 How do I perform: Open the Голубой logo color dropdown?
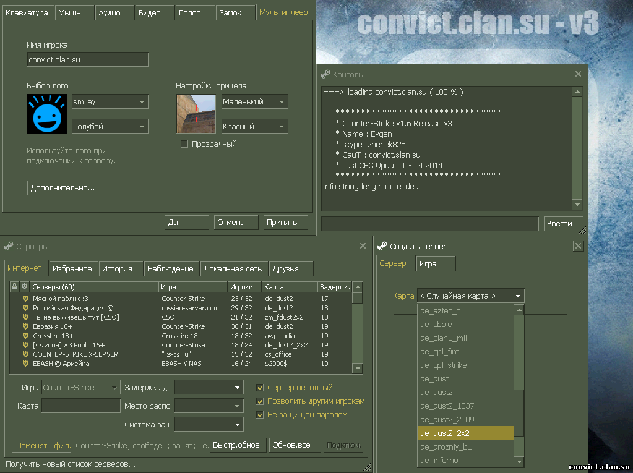(110, 126)
